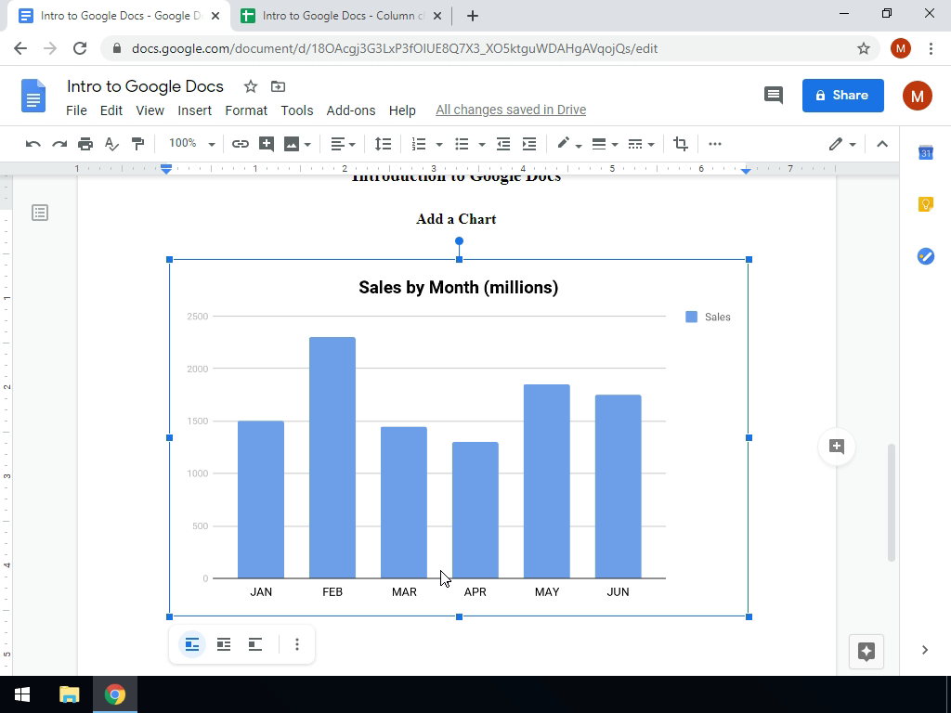Viewport: 951px width, 713px height.
Task: Open the Insert menu
Action: (194, 110)
